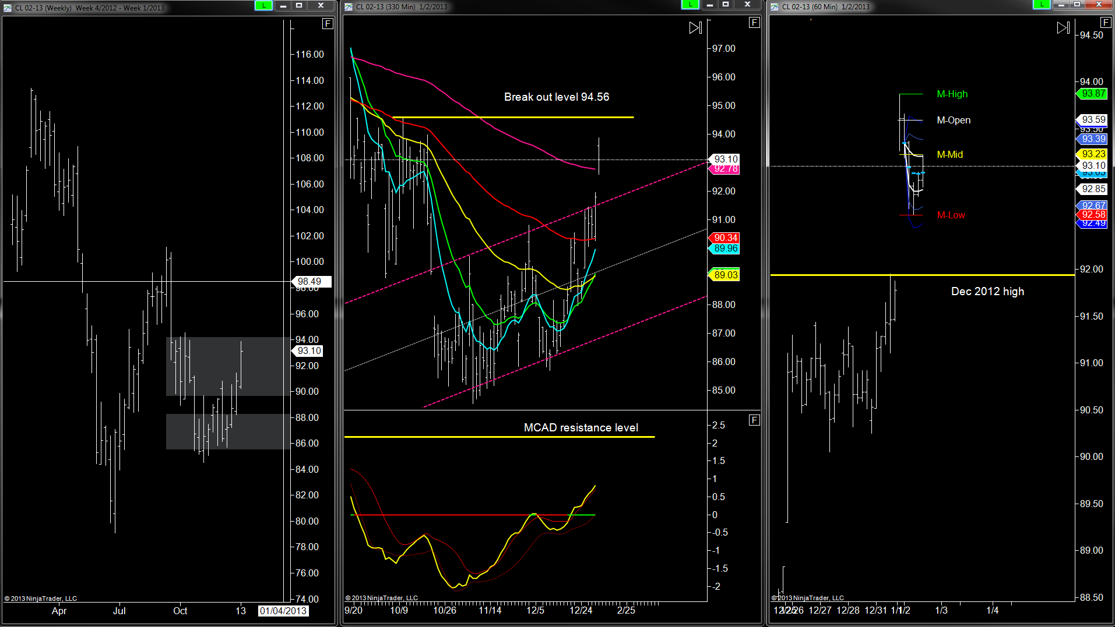This screenshot has height=627, width=1115.
Task: Click the 'Break out level 94.56' text annotation
Action: tap(557, 97)
